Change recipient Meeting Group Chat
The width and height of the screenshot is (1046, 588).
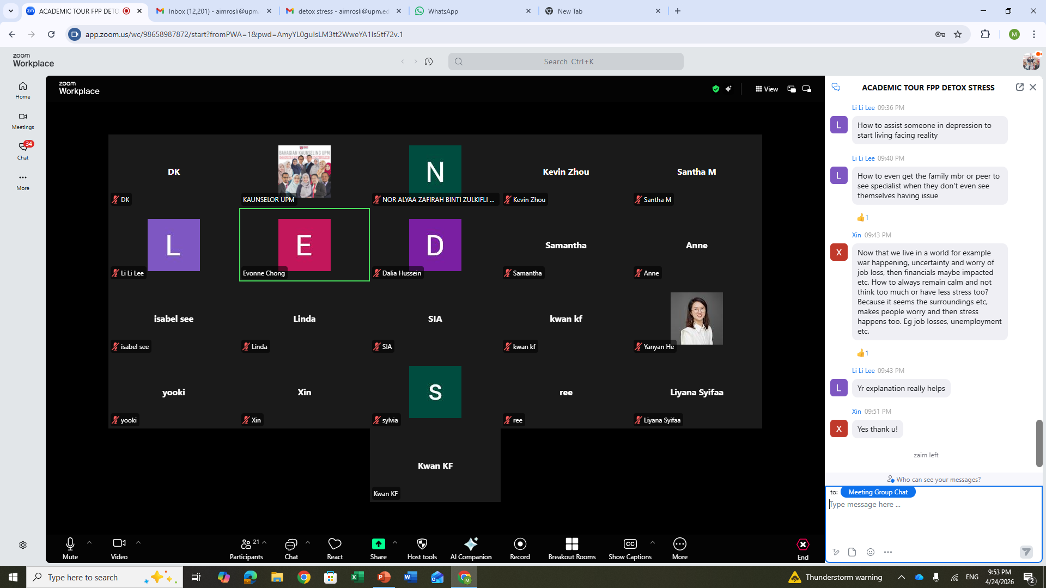click(x=878, y=492)
